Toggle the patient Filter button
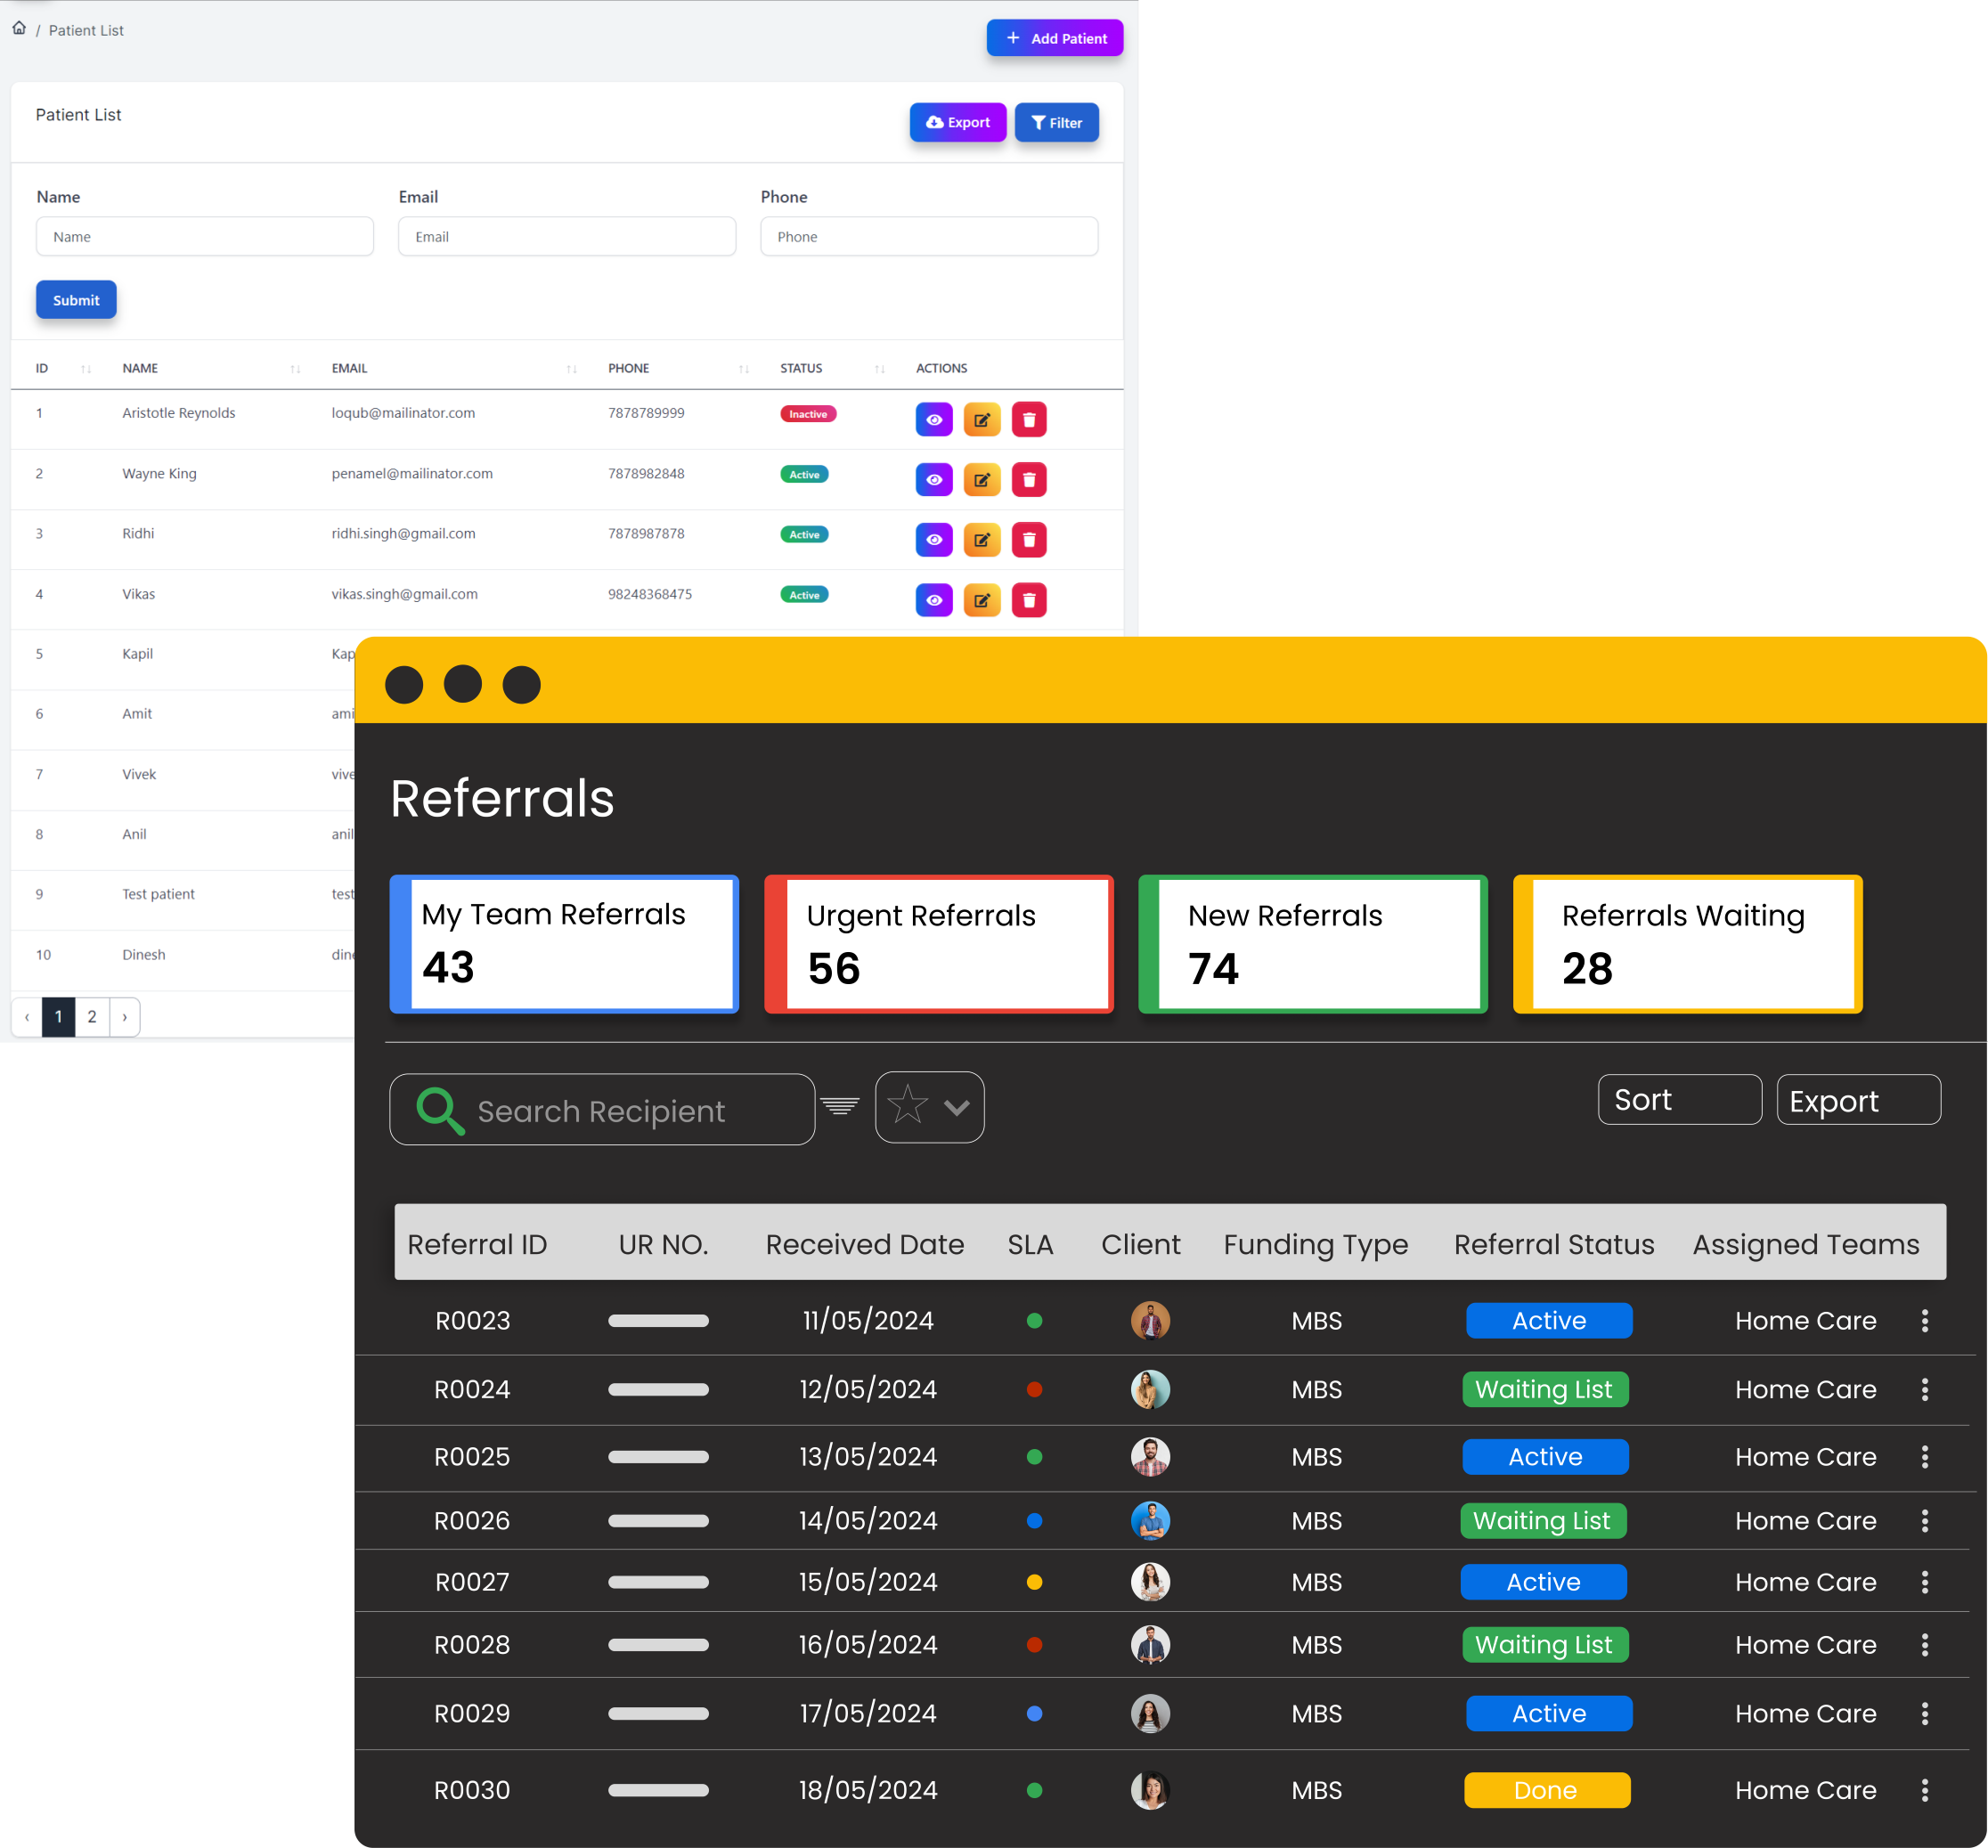The image size is (1988, 1848). [1056, 123]
